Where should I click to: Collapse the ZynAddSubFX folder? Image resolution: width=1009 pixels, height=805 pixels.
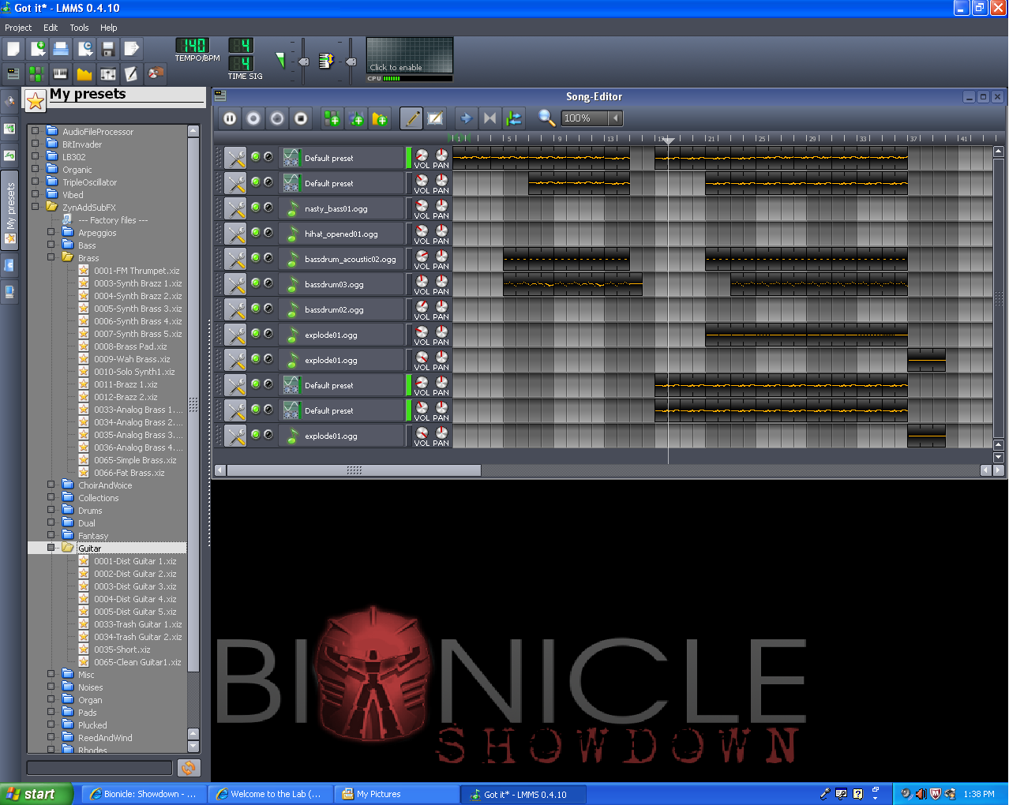[x=35, y=207]
